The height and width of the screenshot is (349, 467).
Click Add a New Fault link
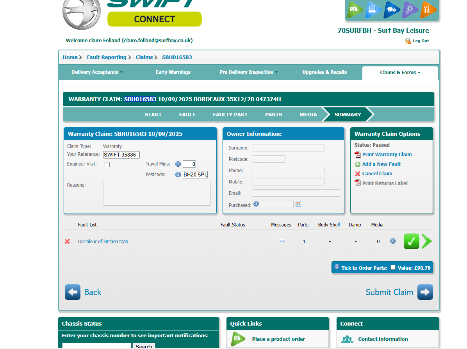pyautogui.click(x=381, y=164)
